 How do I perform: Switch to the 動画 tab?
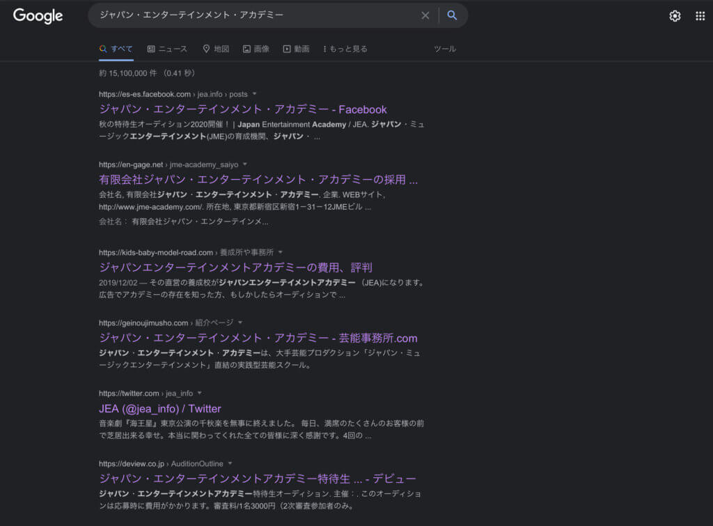pos(296,49)
